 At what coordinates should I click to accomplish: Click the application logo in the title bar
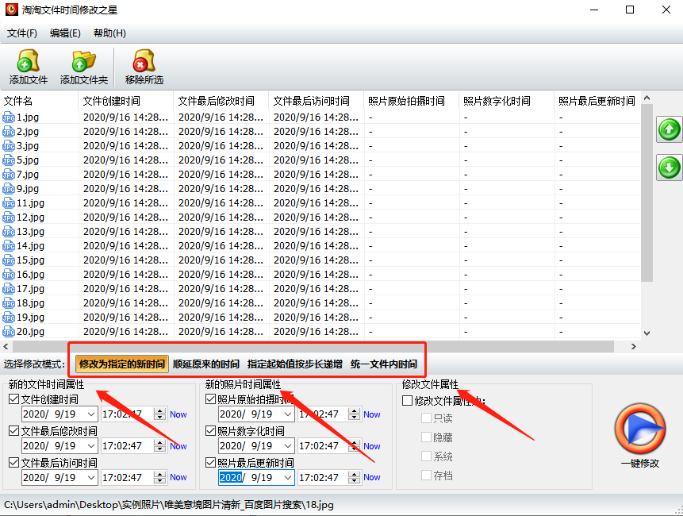(11, 10)
